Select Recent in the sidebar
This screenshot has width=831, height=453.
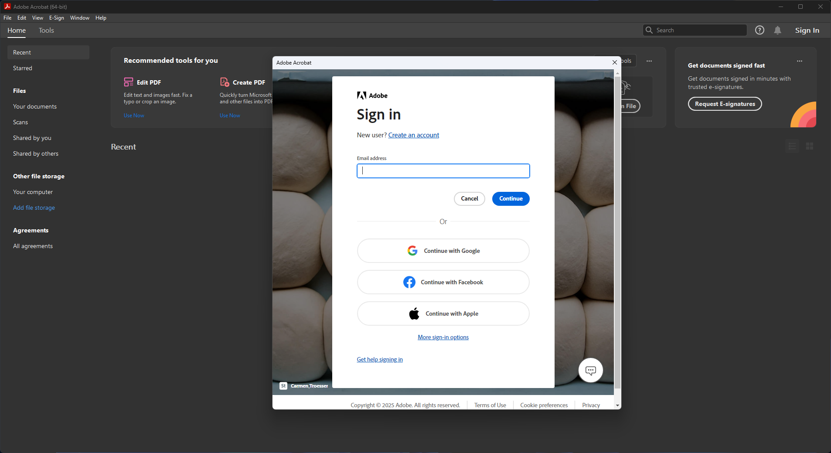tap(48, 52)
